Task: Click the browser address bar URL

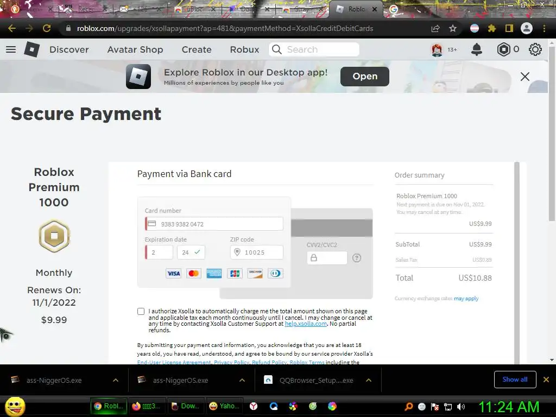Action: click(225, 28)
